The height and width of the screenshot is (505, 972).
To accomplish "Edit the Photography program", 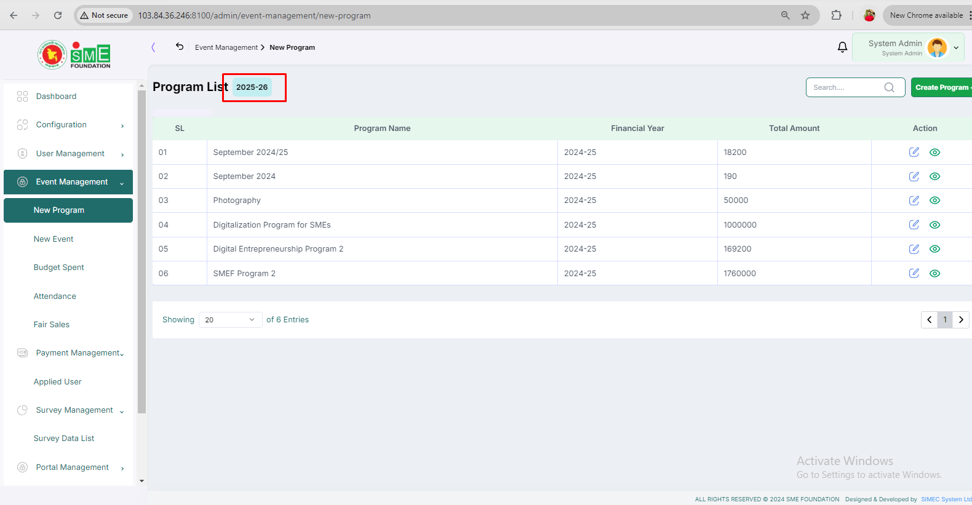I will [914, 200].
